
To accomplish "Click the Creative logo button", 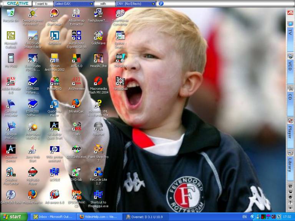I will tap(18, 3).
